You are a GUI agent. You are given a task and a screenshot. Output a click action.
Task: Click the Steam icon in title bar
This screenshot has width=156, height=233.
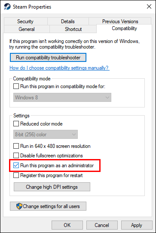[7, 7]
